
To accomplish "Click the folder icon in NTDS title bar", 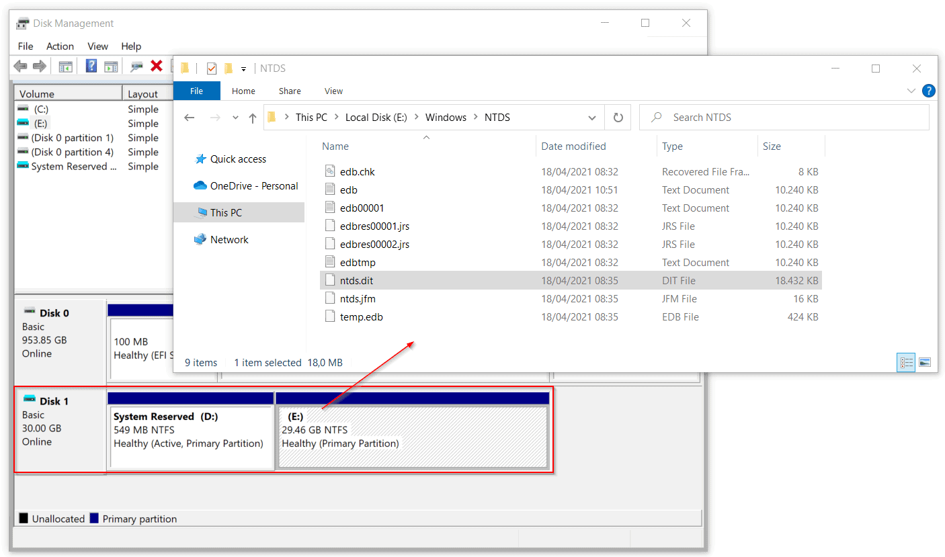I will (x=185, y=69).
